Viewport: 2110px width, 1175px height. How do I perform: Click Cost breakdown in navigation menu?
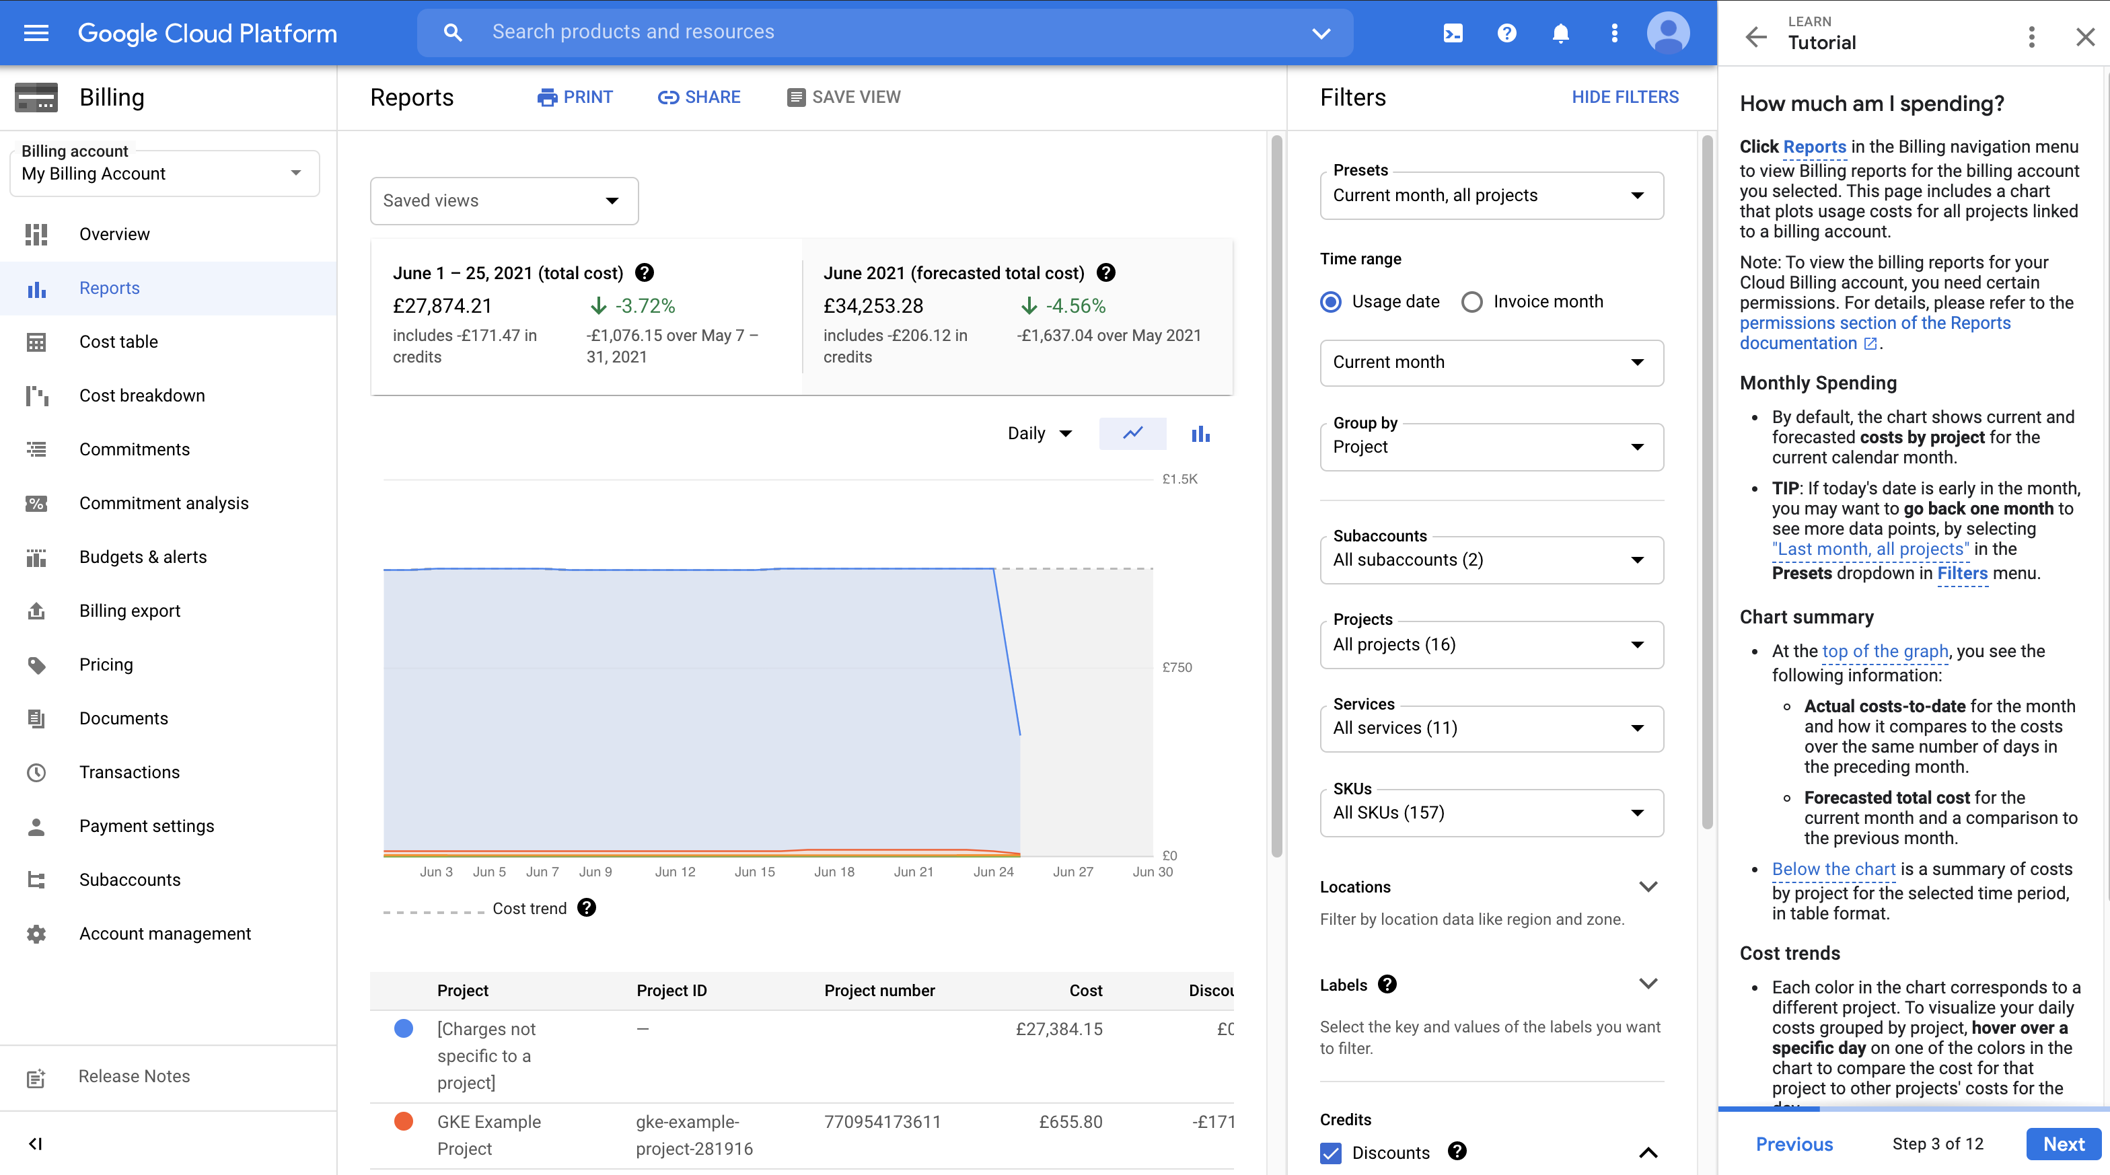coord(142,393)
